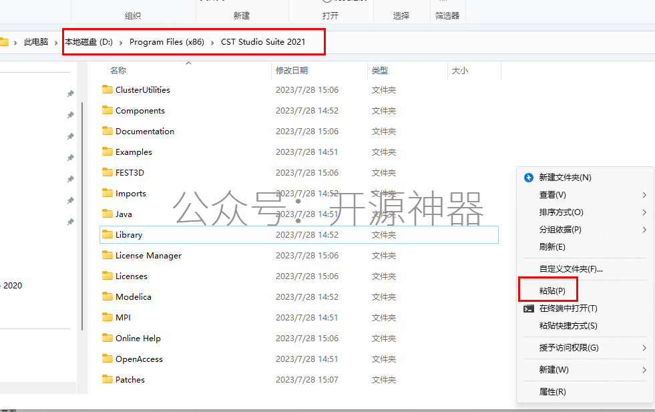The width and height of the screenshot is (655, 412).
Task: Open breadcrumb chevron after 本地磁盘 (D:)
Action: pyautogui.click(x=121, y=42)
